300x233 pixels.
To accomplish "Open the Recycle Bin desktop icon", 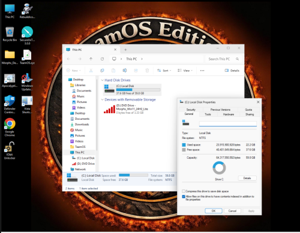I will click(x=10, y=34).
